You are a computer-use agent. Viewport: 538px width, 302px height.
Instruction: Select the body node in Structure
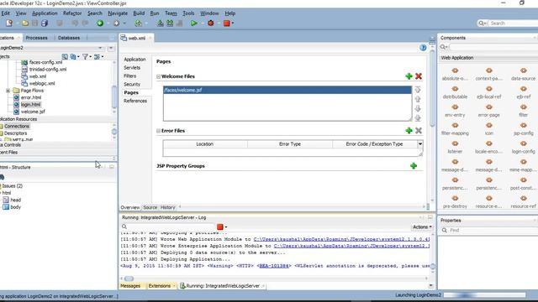pos(15,207)
